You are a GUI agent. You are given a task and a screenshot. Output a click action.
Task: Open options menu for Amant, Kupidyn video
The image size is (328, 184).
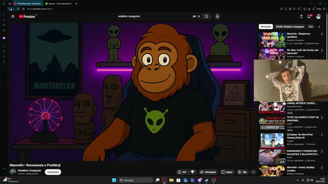coord(322,168)
